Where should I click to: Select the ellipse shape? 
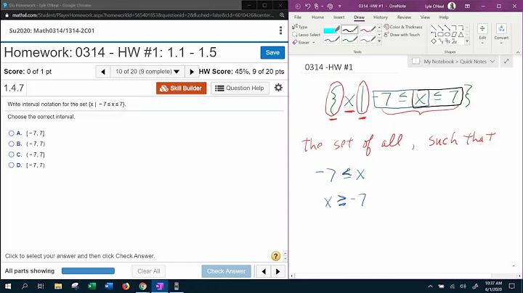[x=447, y=34]
